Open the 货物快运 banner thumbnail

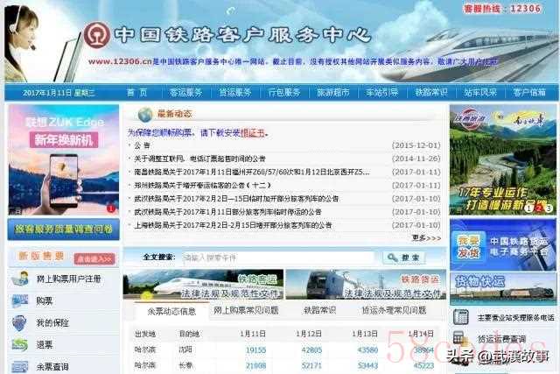coord(503,288)
